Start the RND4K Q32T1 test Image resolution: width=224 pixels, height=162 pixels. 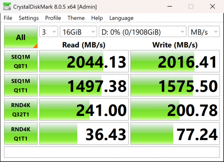[21, 109]
